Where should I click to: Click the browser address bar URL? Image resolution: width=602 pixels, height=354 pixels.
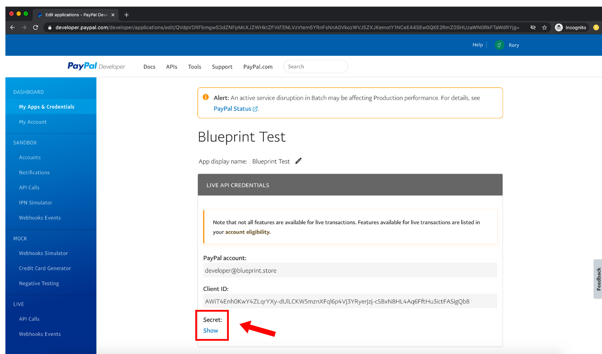tap(287, 27)
